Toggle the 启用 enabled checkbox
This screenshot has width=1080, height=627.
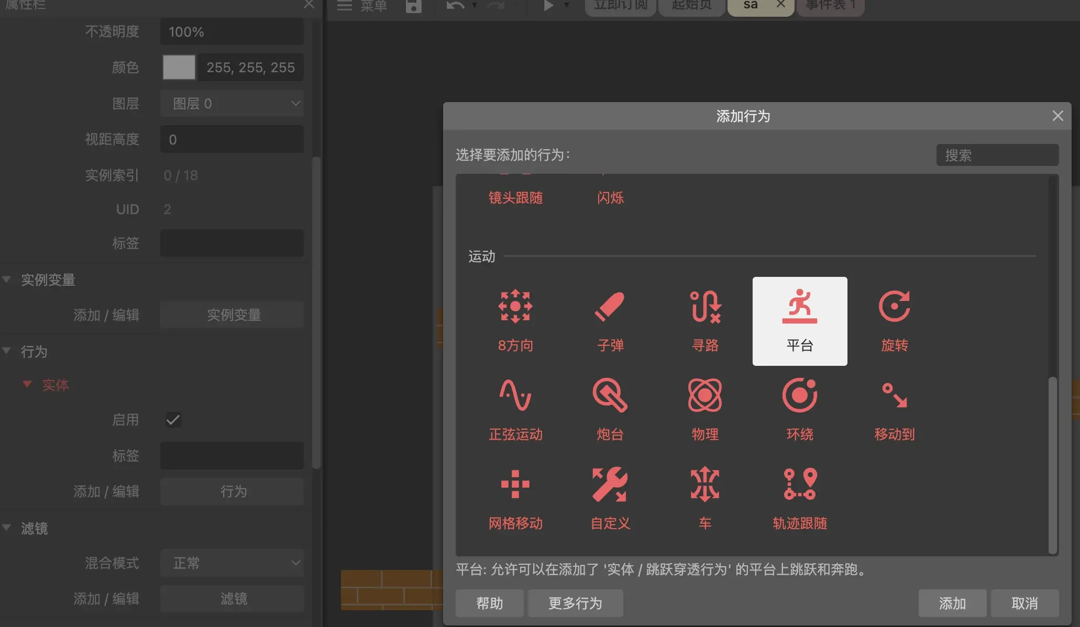click(173, 420)
